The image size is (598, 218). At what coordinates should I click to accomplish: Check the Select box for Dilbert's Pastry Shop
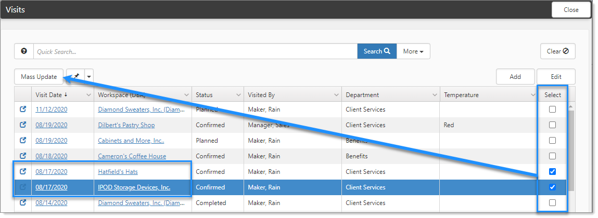[x=552, y=125]
